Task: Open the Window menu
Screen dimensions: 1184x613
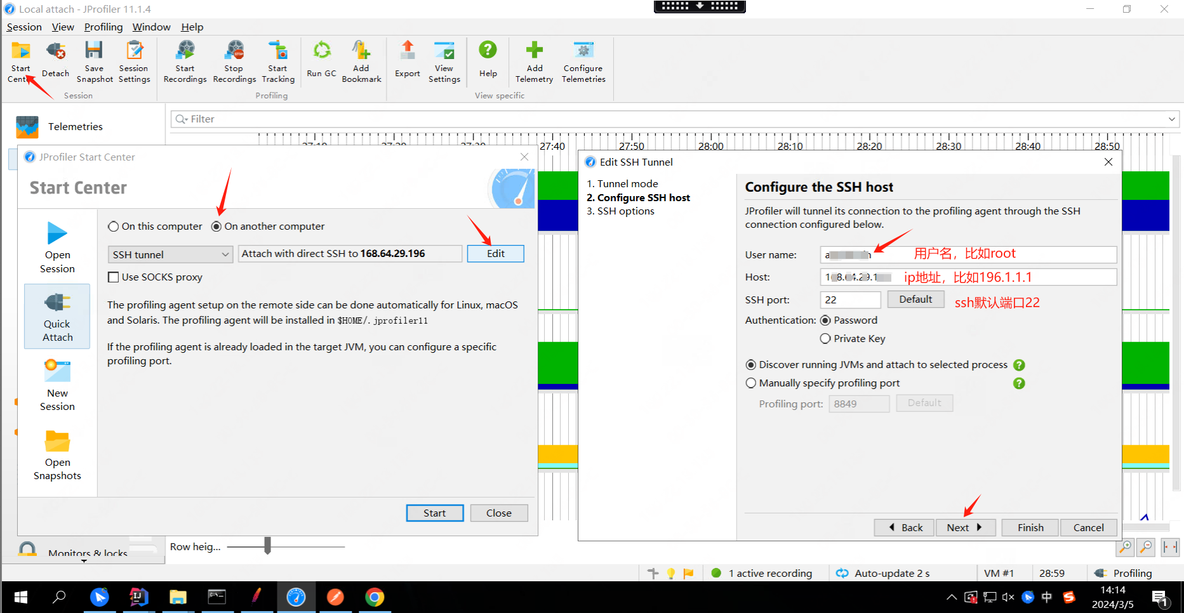Action: point(151,27)
